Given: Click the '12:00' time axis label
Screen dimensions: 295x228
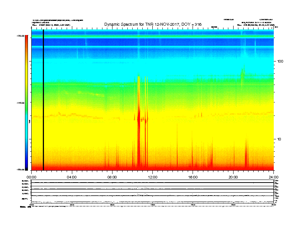Looking at the screenshot, I should (x=153, y=177).
